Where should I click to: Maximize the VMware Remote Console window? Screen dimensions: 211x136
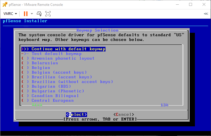(x=191, y=4)
